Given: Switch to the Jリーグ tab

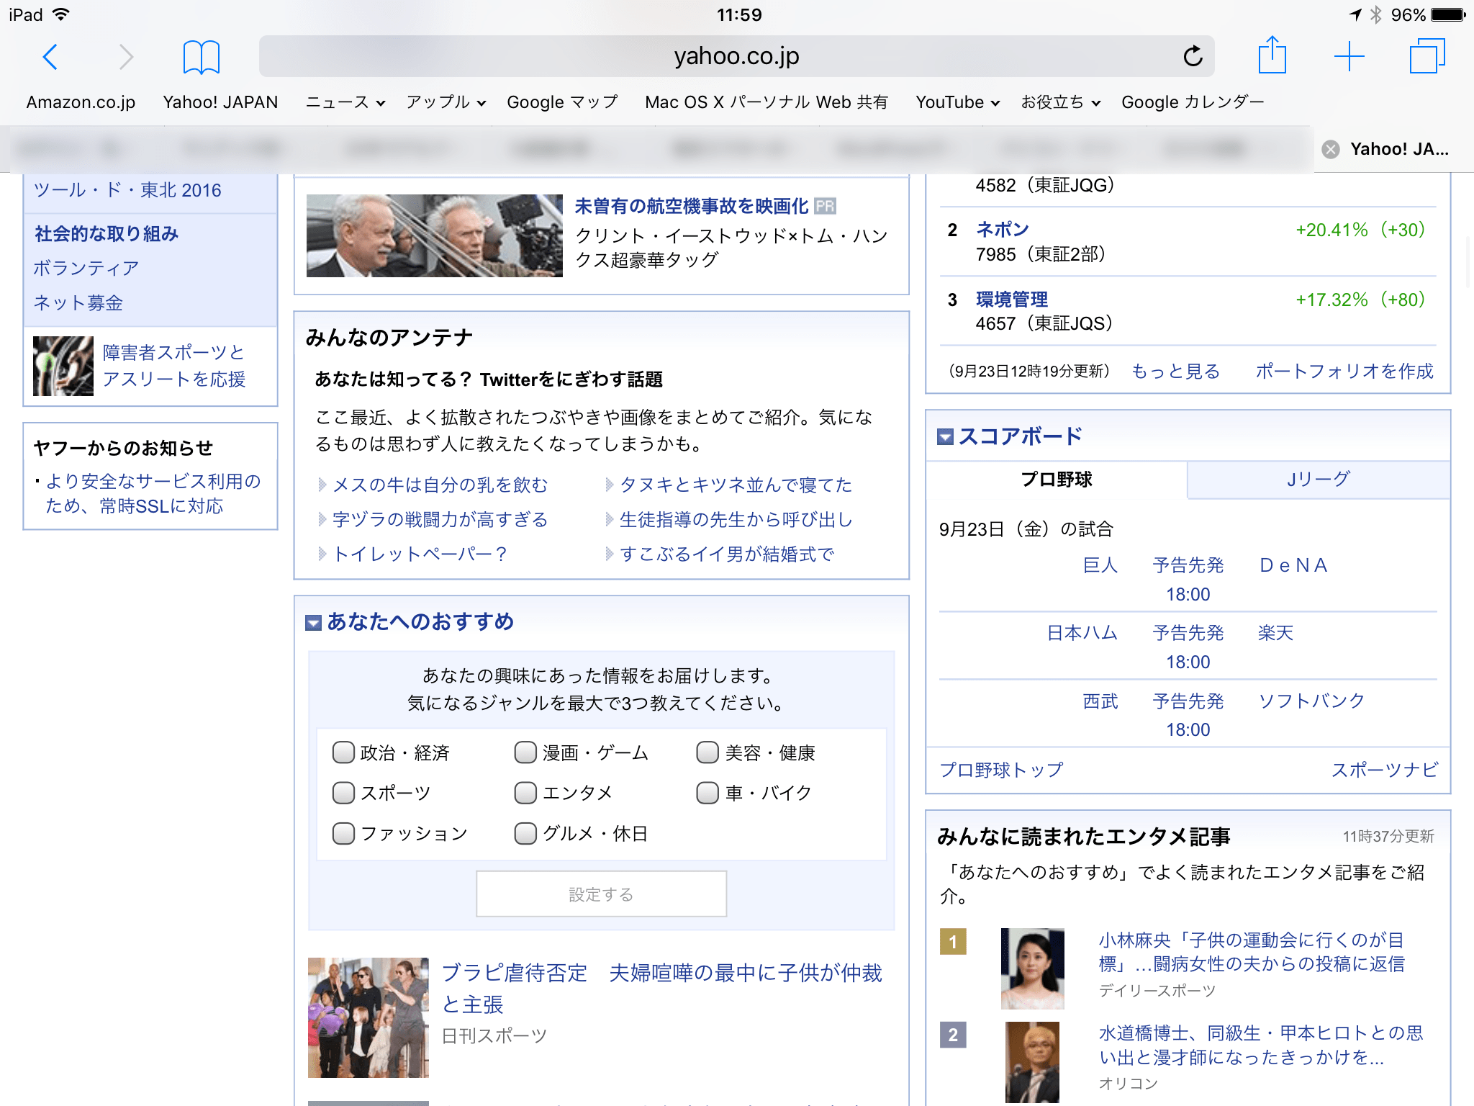Looking at the screenshot, I should pos(1317,480).
